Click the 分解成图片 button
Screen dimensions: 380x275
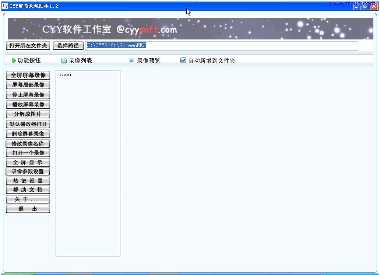tap(28, 114)
